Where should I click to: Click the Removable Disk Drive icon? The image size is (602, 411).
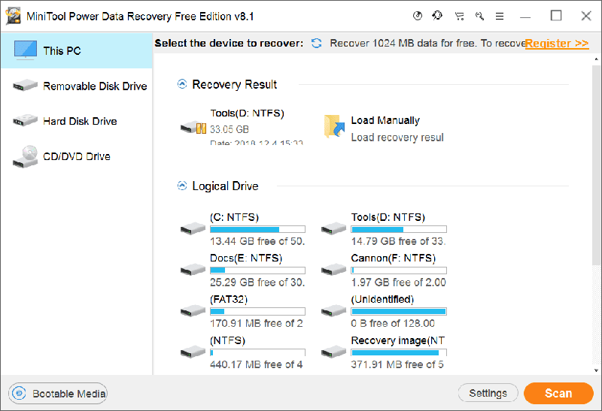[25, 85]
